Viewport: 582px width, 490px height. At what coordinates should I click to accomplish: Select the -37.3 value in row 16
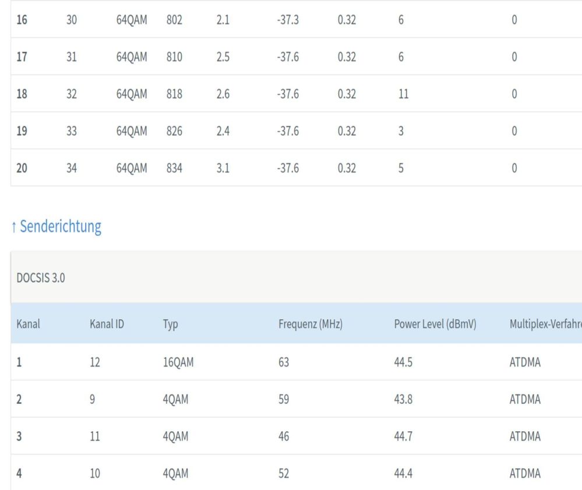(x=290, y=19)
